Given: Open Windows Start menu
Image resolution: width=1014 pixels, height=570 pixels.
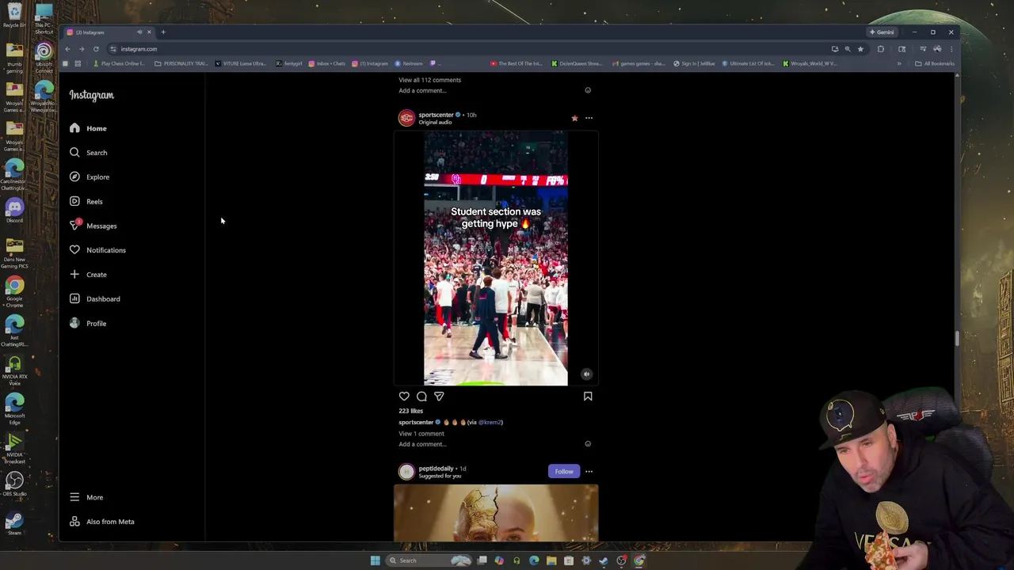Looking at the screenshot, I should point(375,560).
